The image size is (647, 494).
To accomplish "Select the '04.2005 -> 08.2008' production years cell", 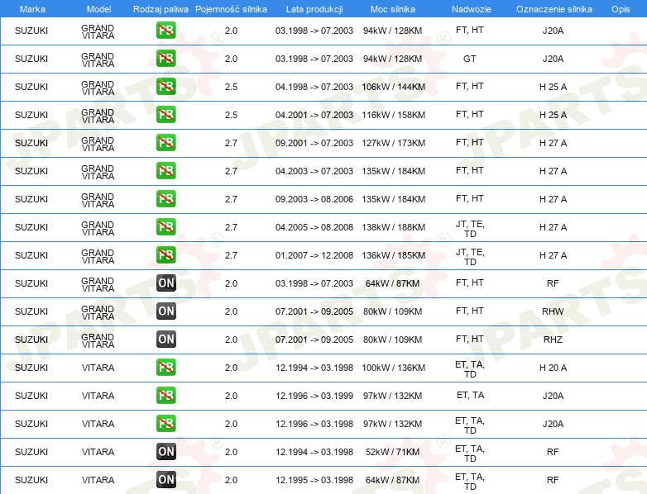I will pyautogui.click(x=314, y=227).
